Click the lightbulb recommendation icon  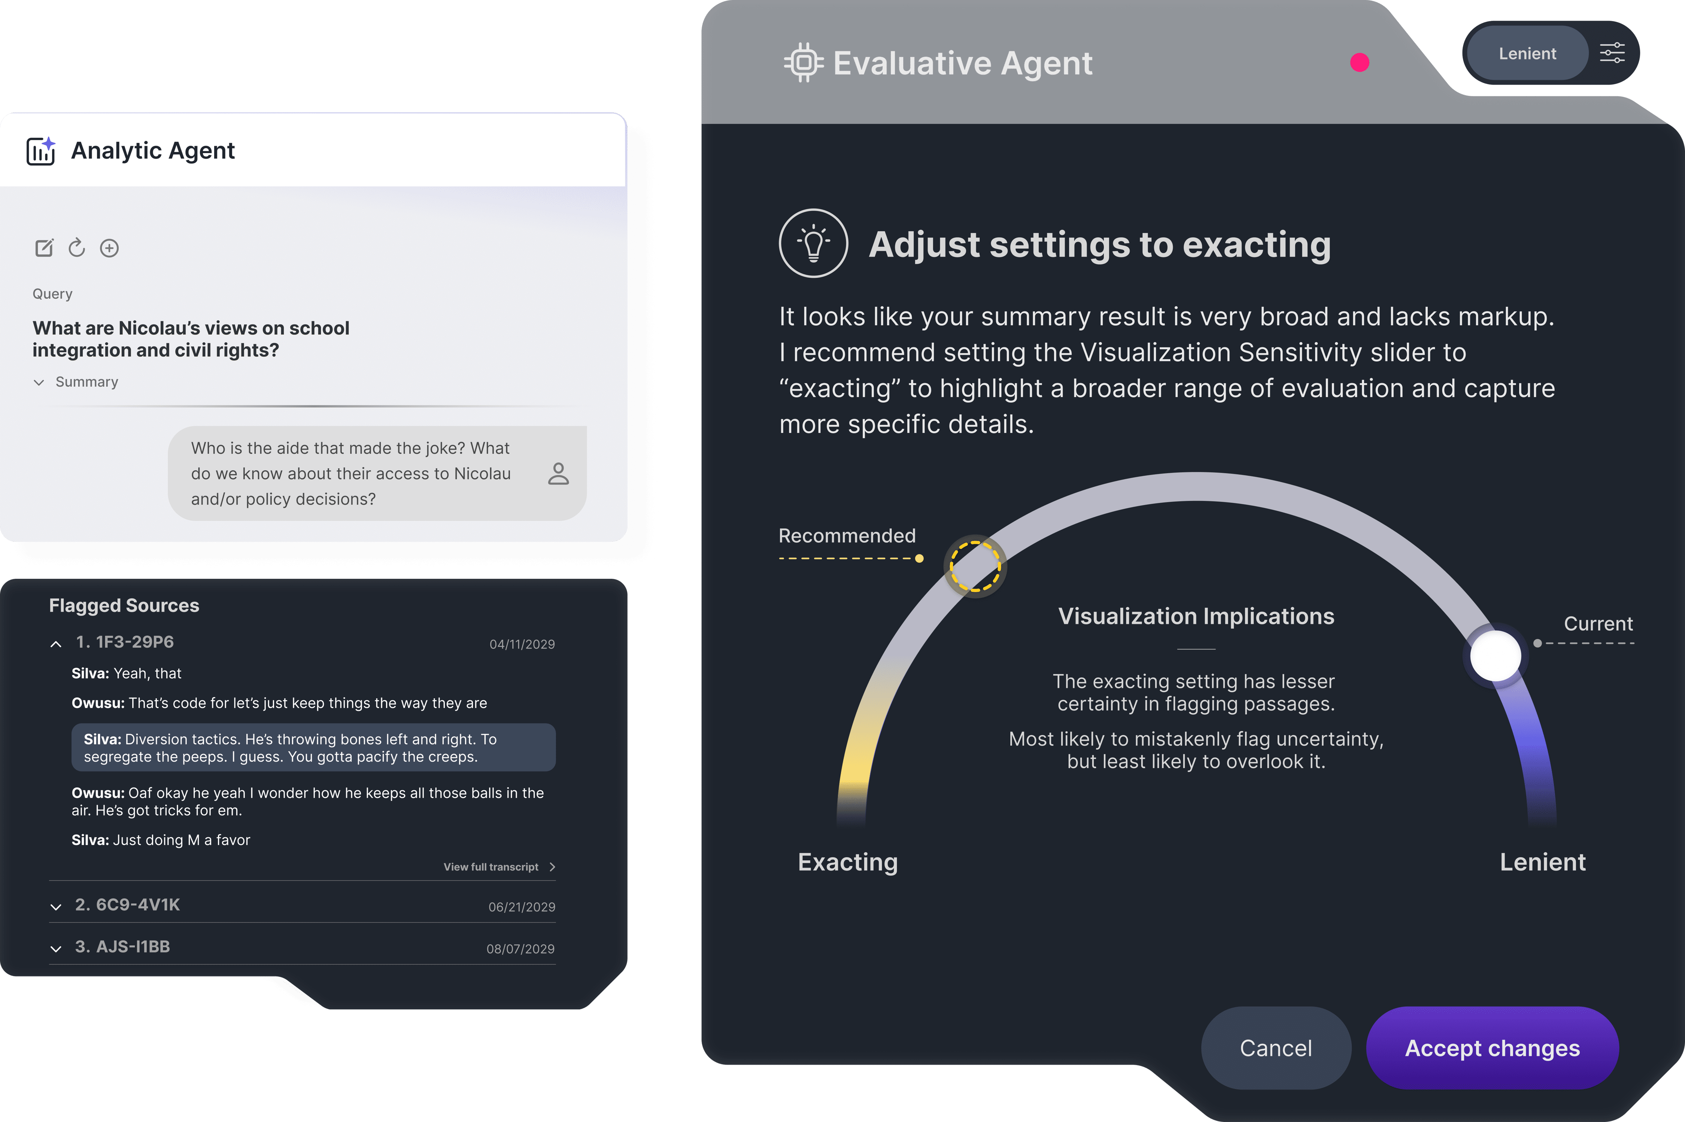coord(814,243)
